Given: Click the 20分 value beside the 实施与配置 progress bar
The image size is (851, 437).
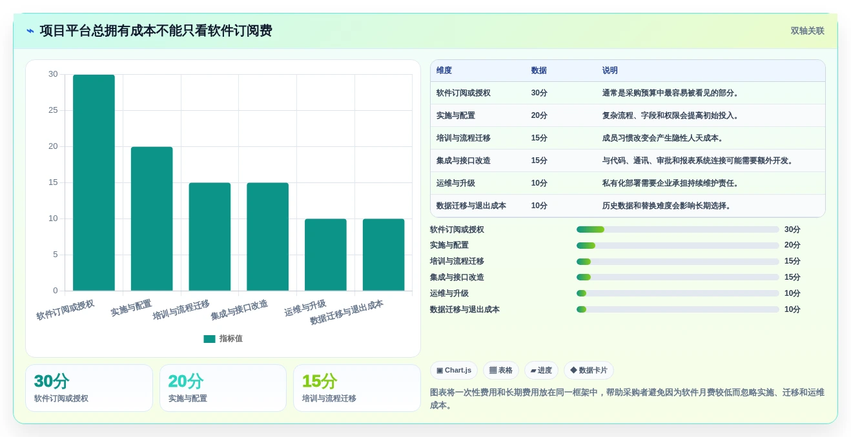Looking at the screenshot, I should (x=792, y=246).
